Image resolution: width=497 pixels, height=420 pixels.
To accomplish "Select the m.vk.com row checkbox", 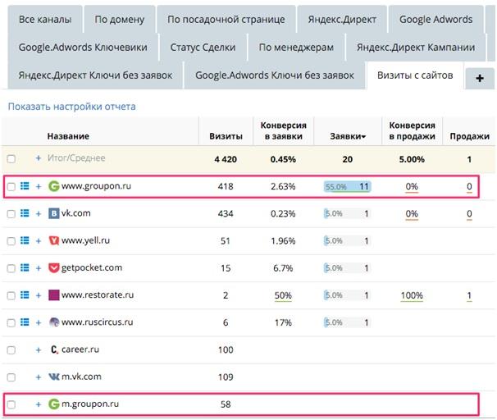I will point(11,377).
